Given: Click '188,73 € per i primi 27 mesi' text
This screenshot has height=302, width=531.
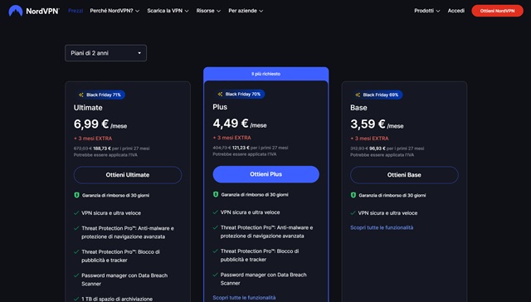Looking at the screenshot, I should [x=121, y=149].
